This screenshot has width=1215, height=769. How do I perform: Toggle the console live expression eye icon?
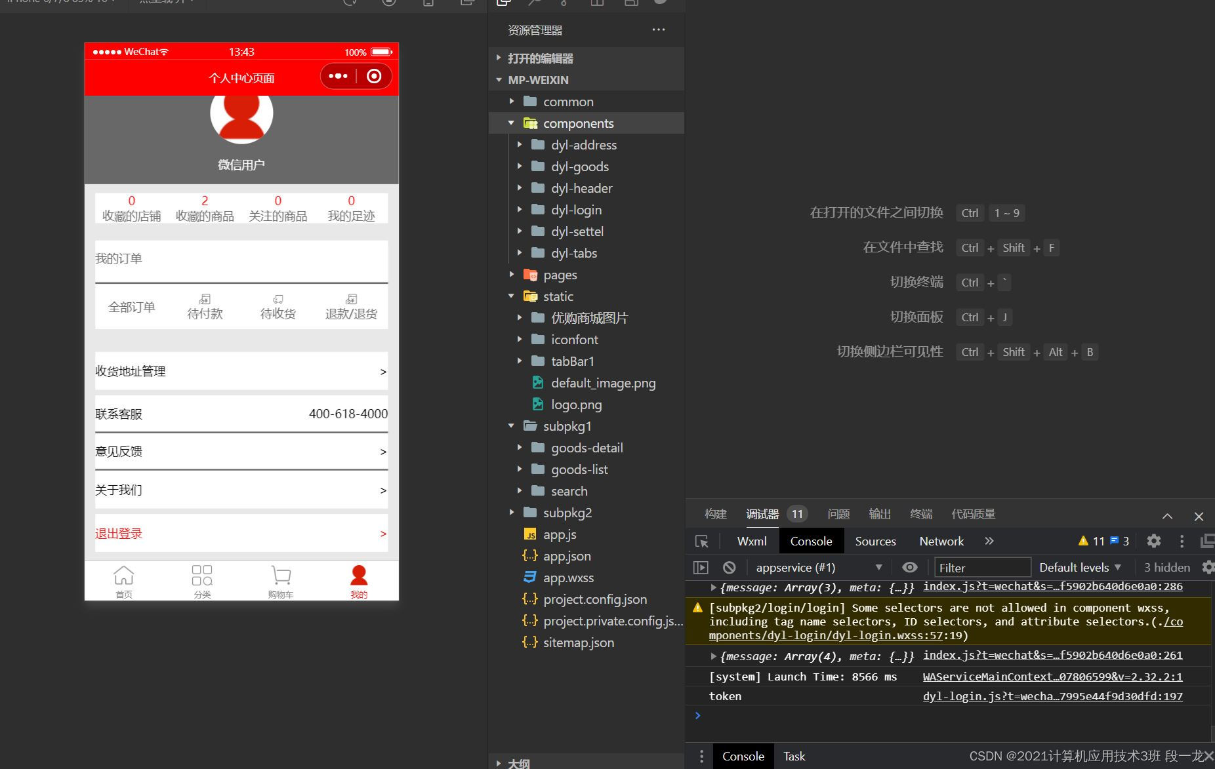tap(909, 567)
